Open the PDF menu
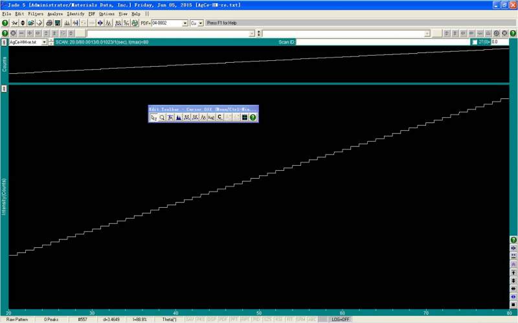This screenshot has height=323, width=518. (91, 14)
